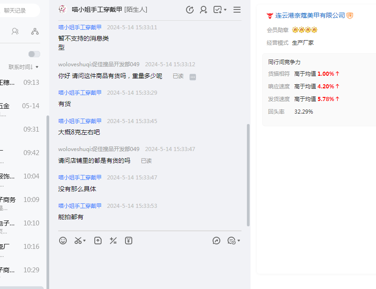Click the scissors screenshot tool icon
376x289 pixels.
[78, 241]
